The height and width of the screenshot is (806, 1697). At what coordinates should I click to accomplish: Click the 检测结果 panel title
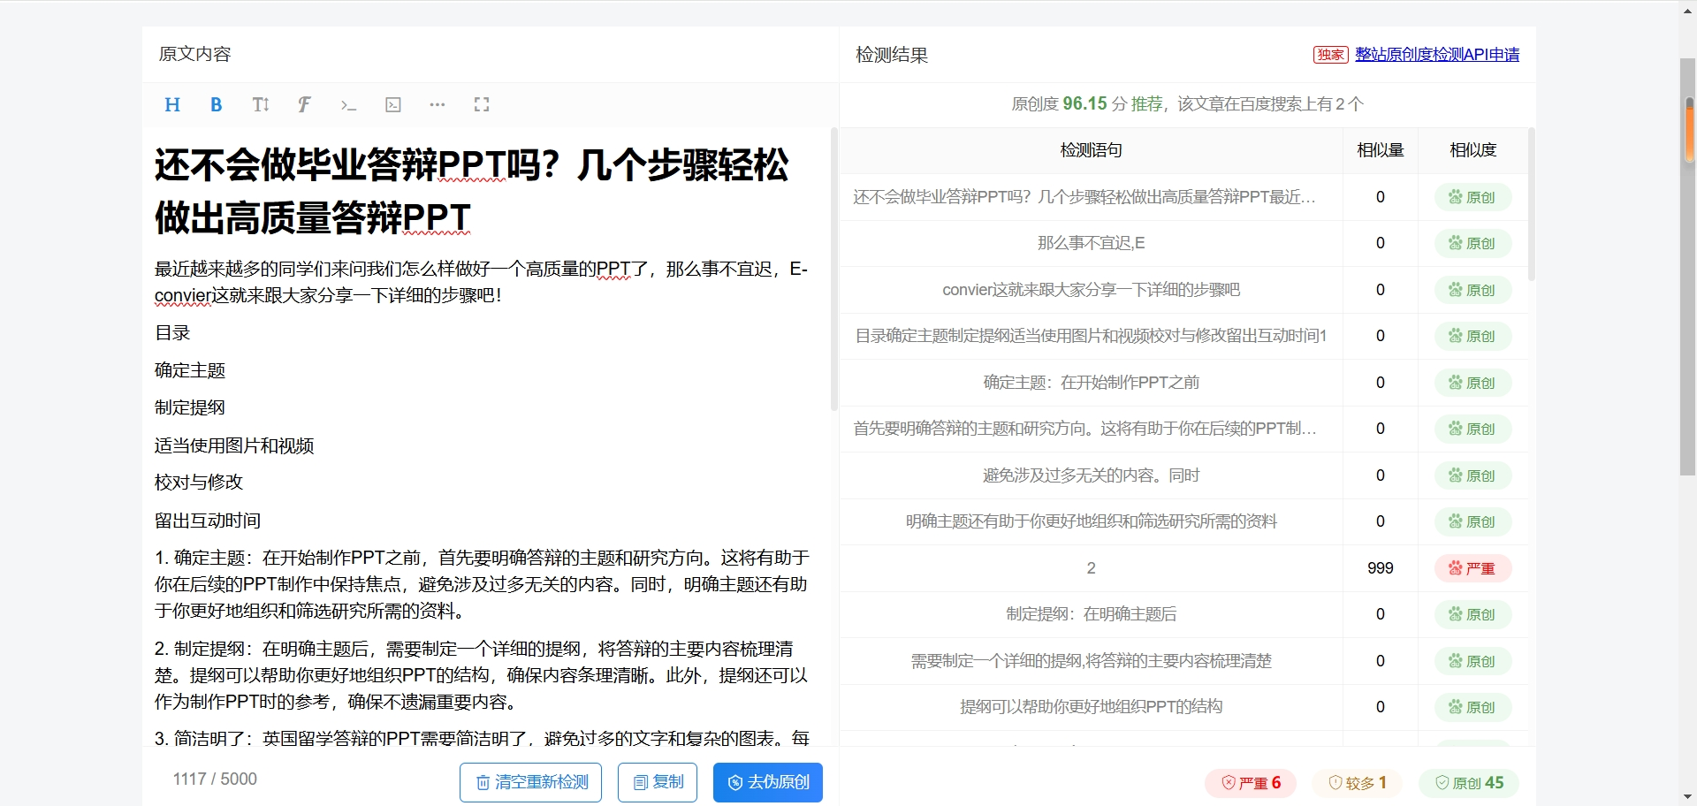pos(892,55)
